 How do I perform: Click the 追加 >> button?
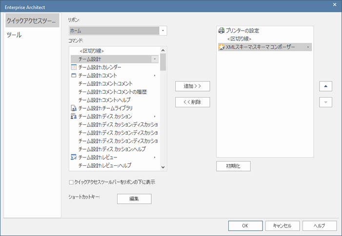[193, 86]
